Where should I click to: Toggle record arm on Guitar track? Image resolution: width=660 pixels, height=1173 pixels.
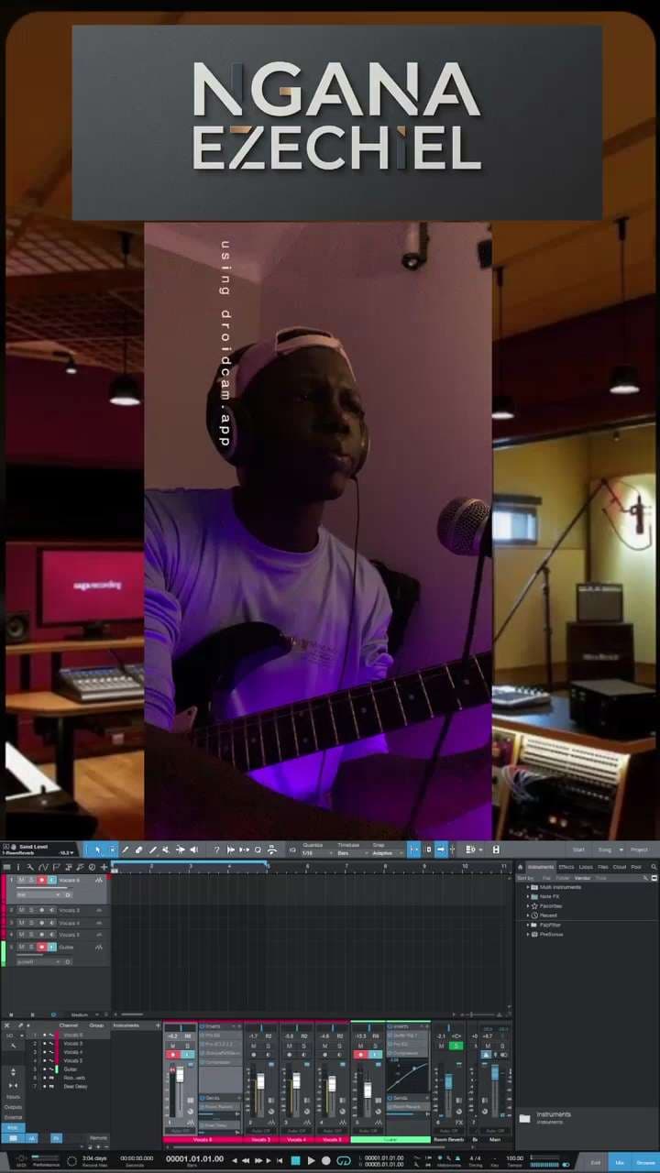[x=42, y=947]
